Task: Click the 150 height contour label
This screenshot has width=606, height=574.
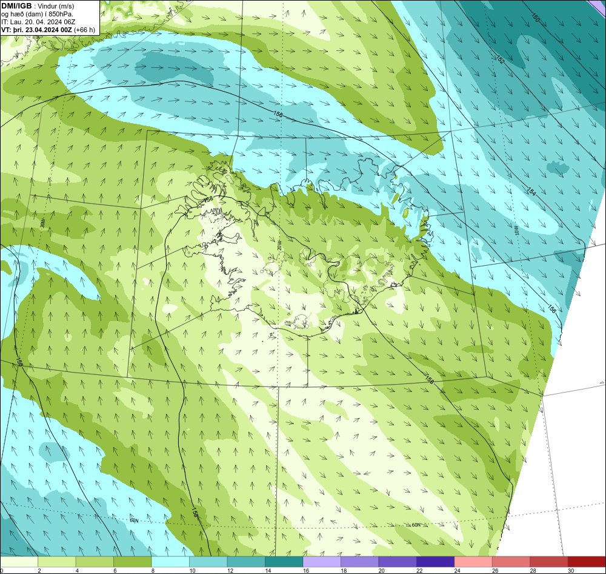Action: [535, 18]
